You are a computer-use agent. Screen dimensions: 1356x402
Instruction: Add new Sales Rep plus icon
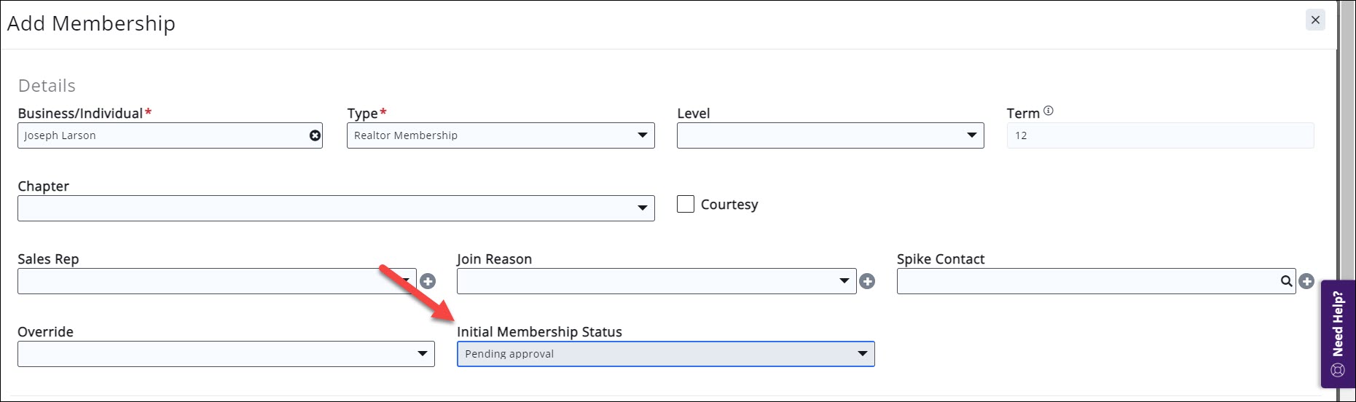[428, 281]
